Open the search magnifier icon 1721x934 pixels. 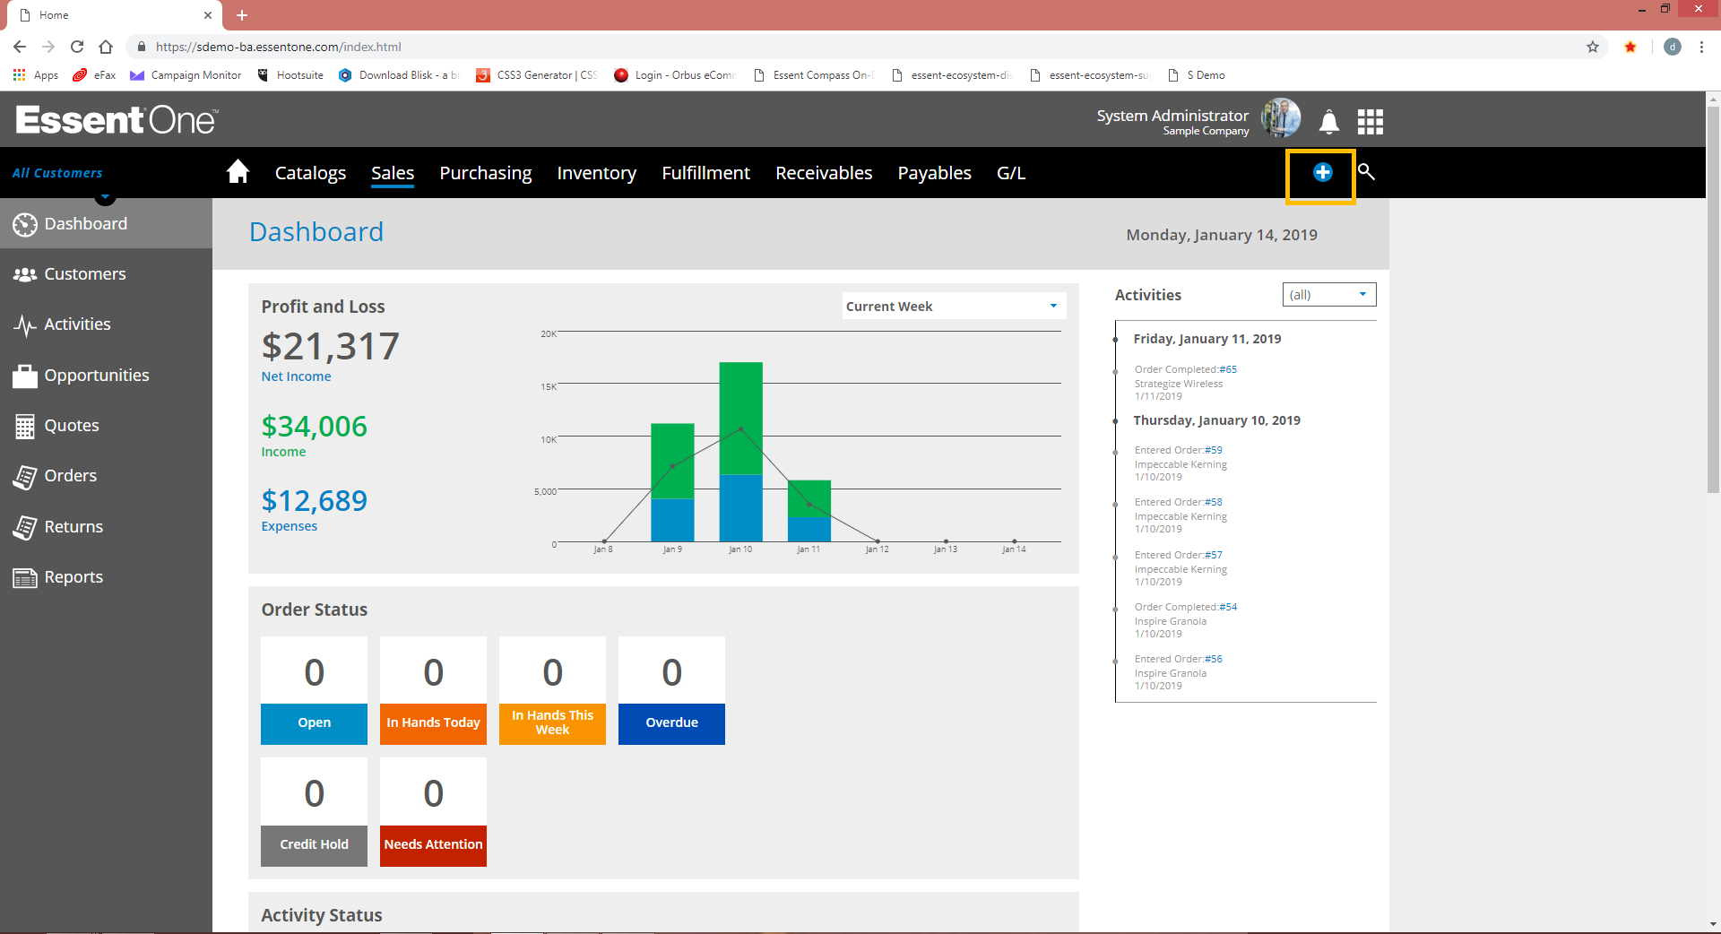(x=1366, y=171)
